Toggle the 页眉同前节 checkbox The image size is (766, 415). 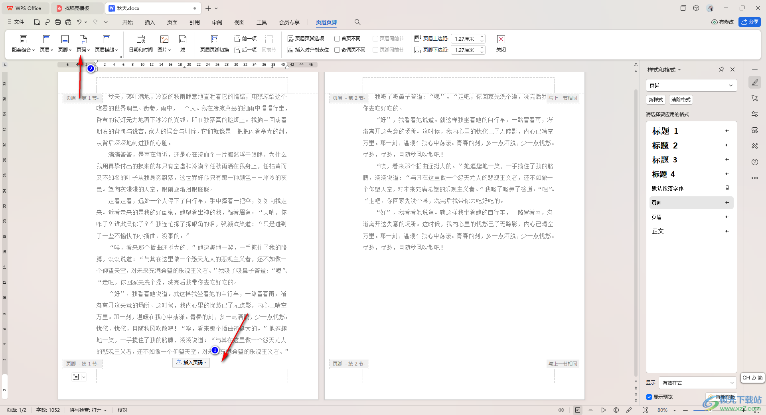point(375,39)
